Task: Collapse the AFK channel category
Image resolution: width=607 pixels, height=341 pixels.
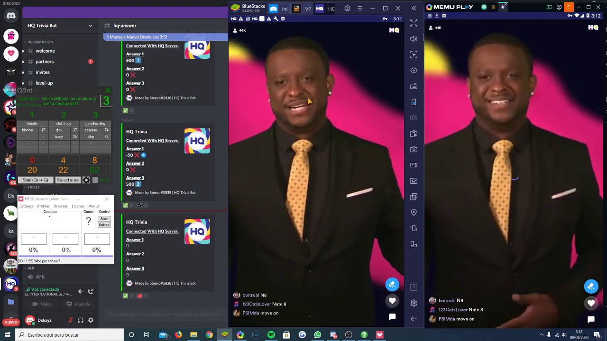Action: (x=29, y=268)
